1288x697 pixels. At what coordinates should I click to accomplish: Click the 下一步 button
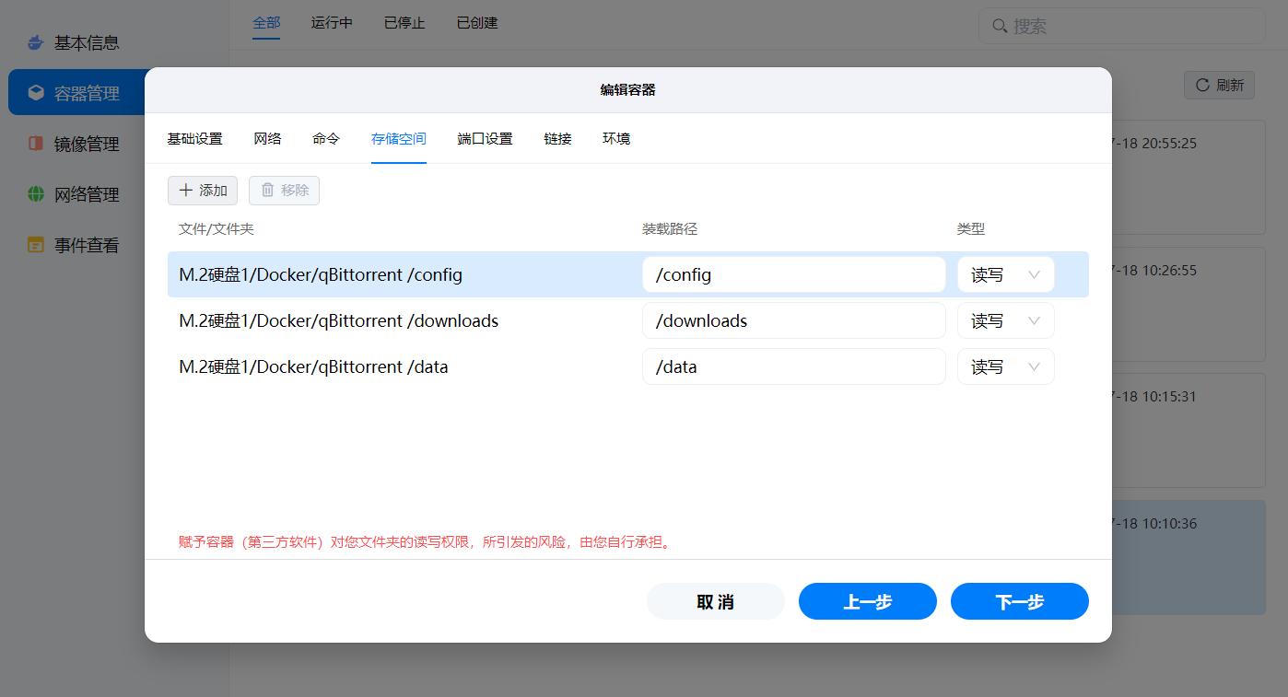click(1019, 600)
